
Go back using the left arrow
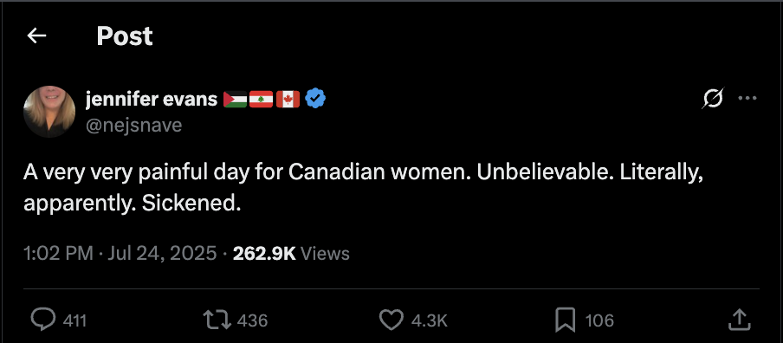click(x=36, y=36)
